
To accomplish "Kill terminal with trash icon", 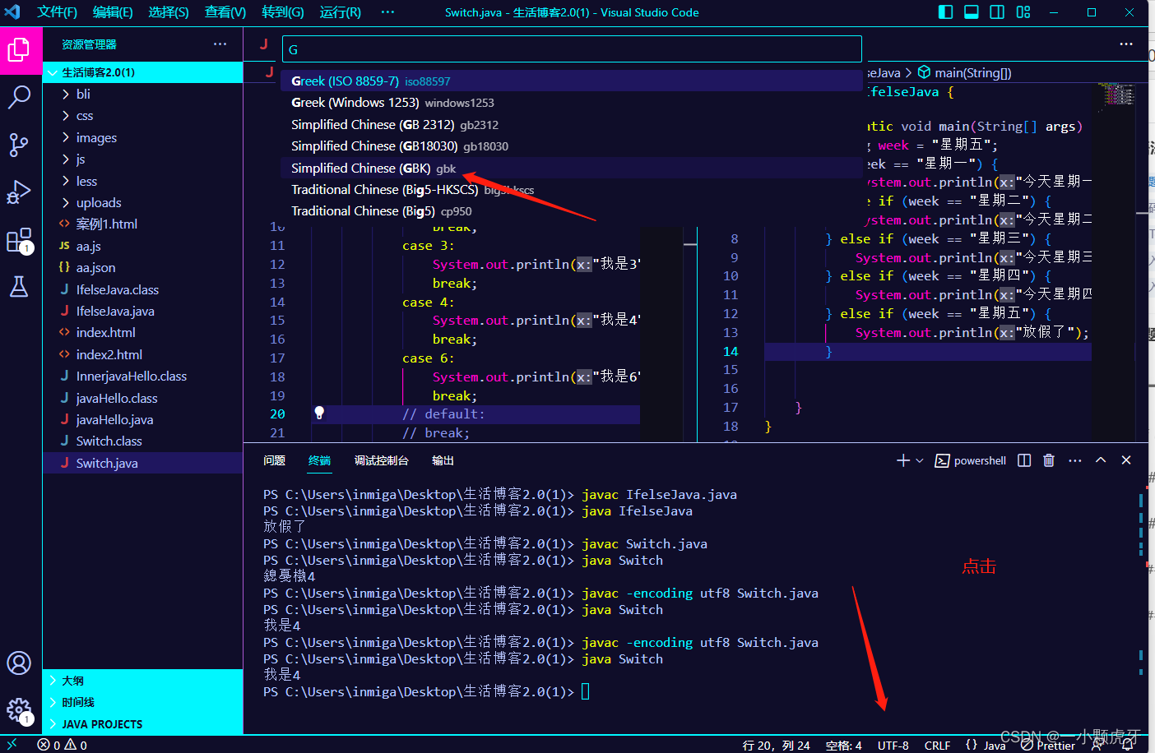I will [x=1049, y=460].
